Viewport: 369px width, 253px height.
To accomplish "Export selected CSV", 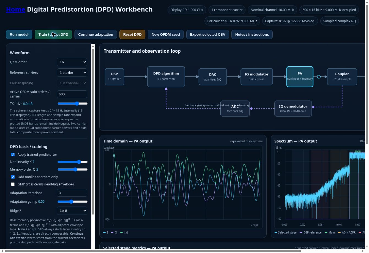I will click(207, 34).
